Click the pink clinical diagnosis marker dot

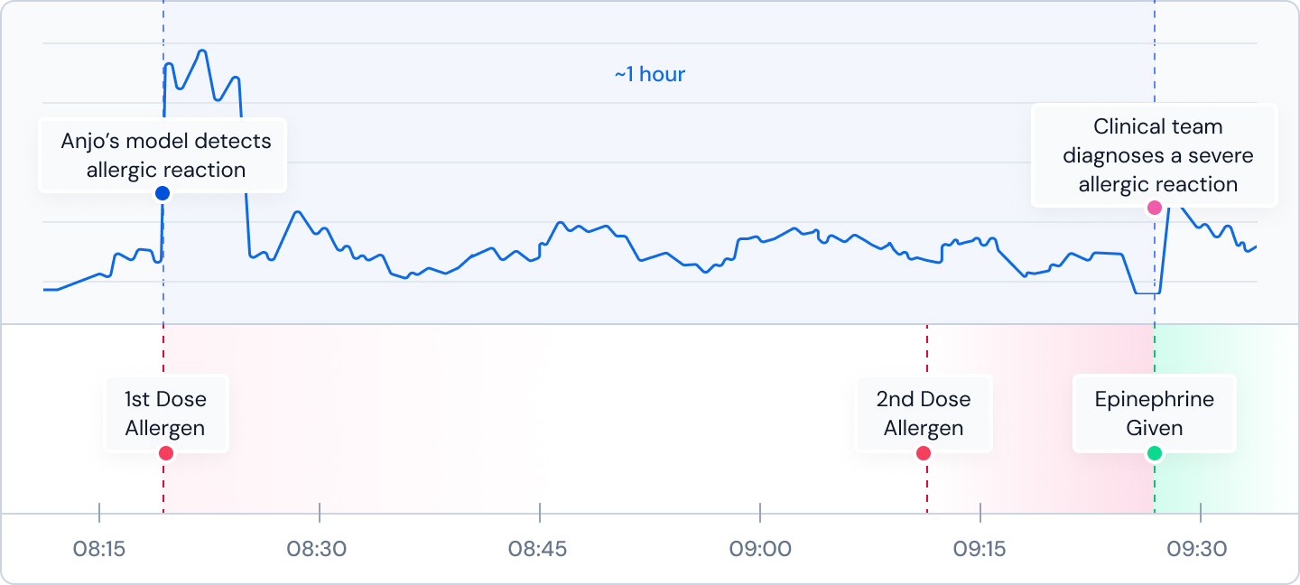pyautogui.click(x=1155, y=208)
